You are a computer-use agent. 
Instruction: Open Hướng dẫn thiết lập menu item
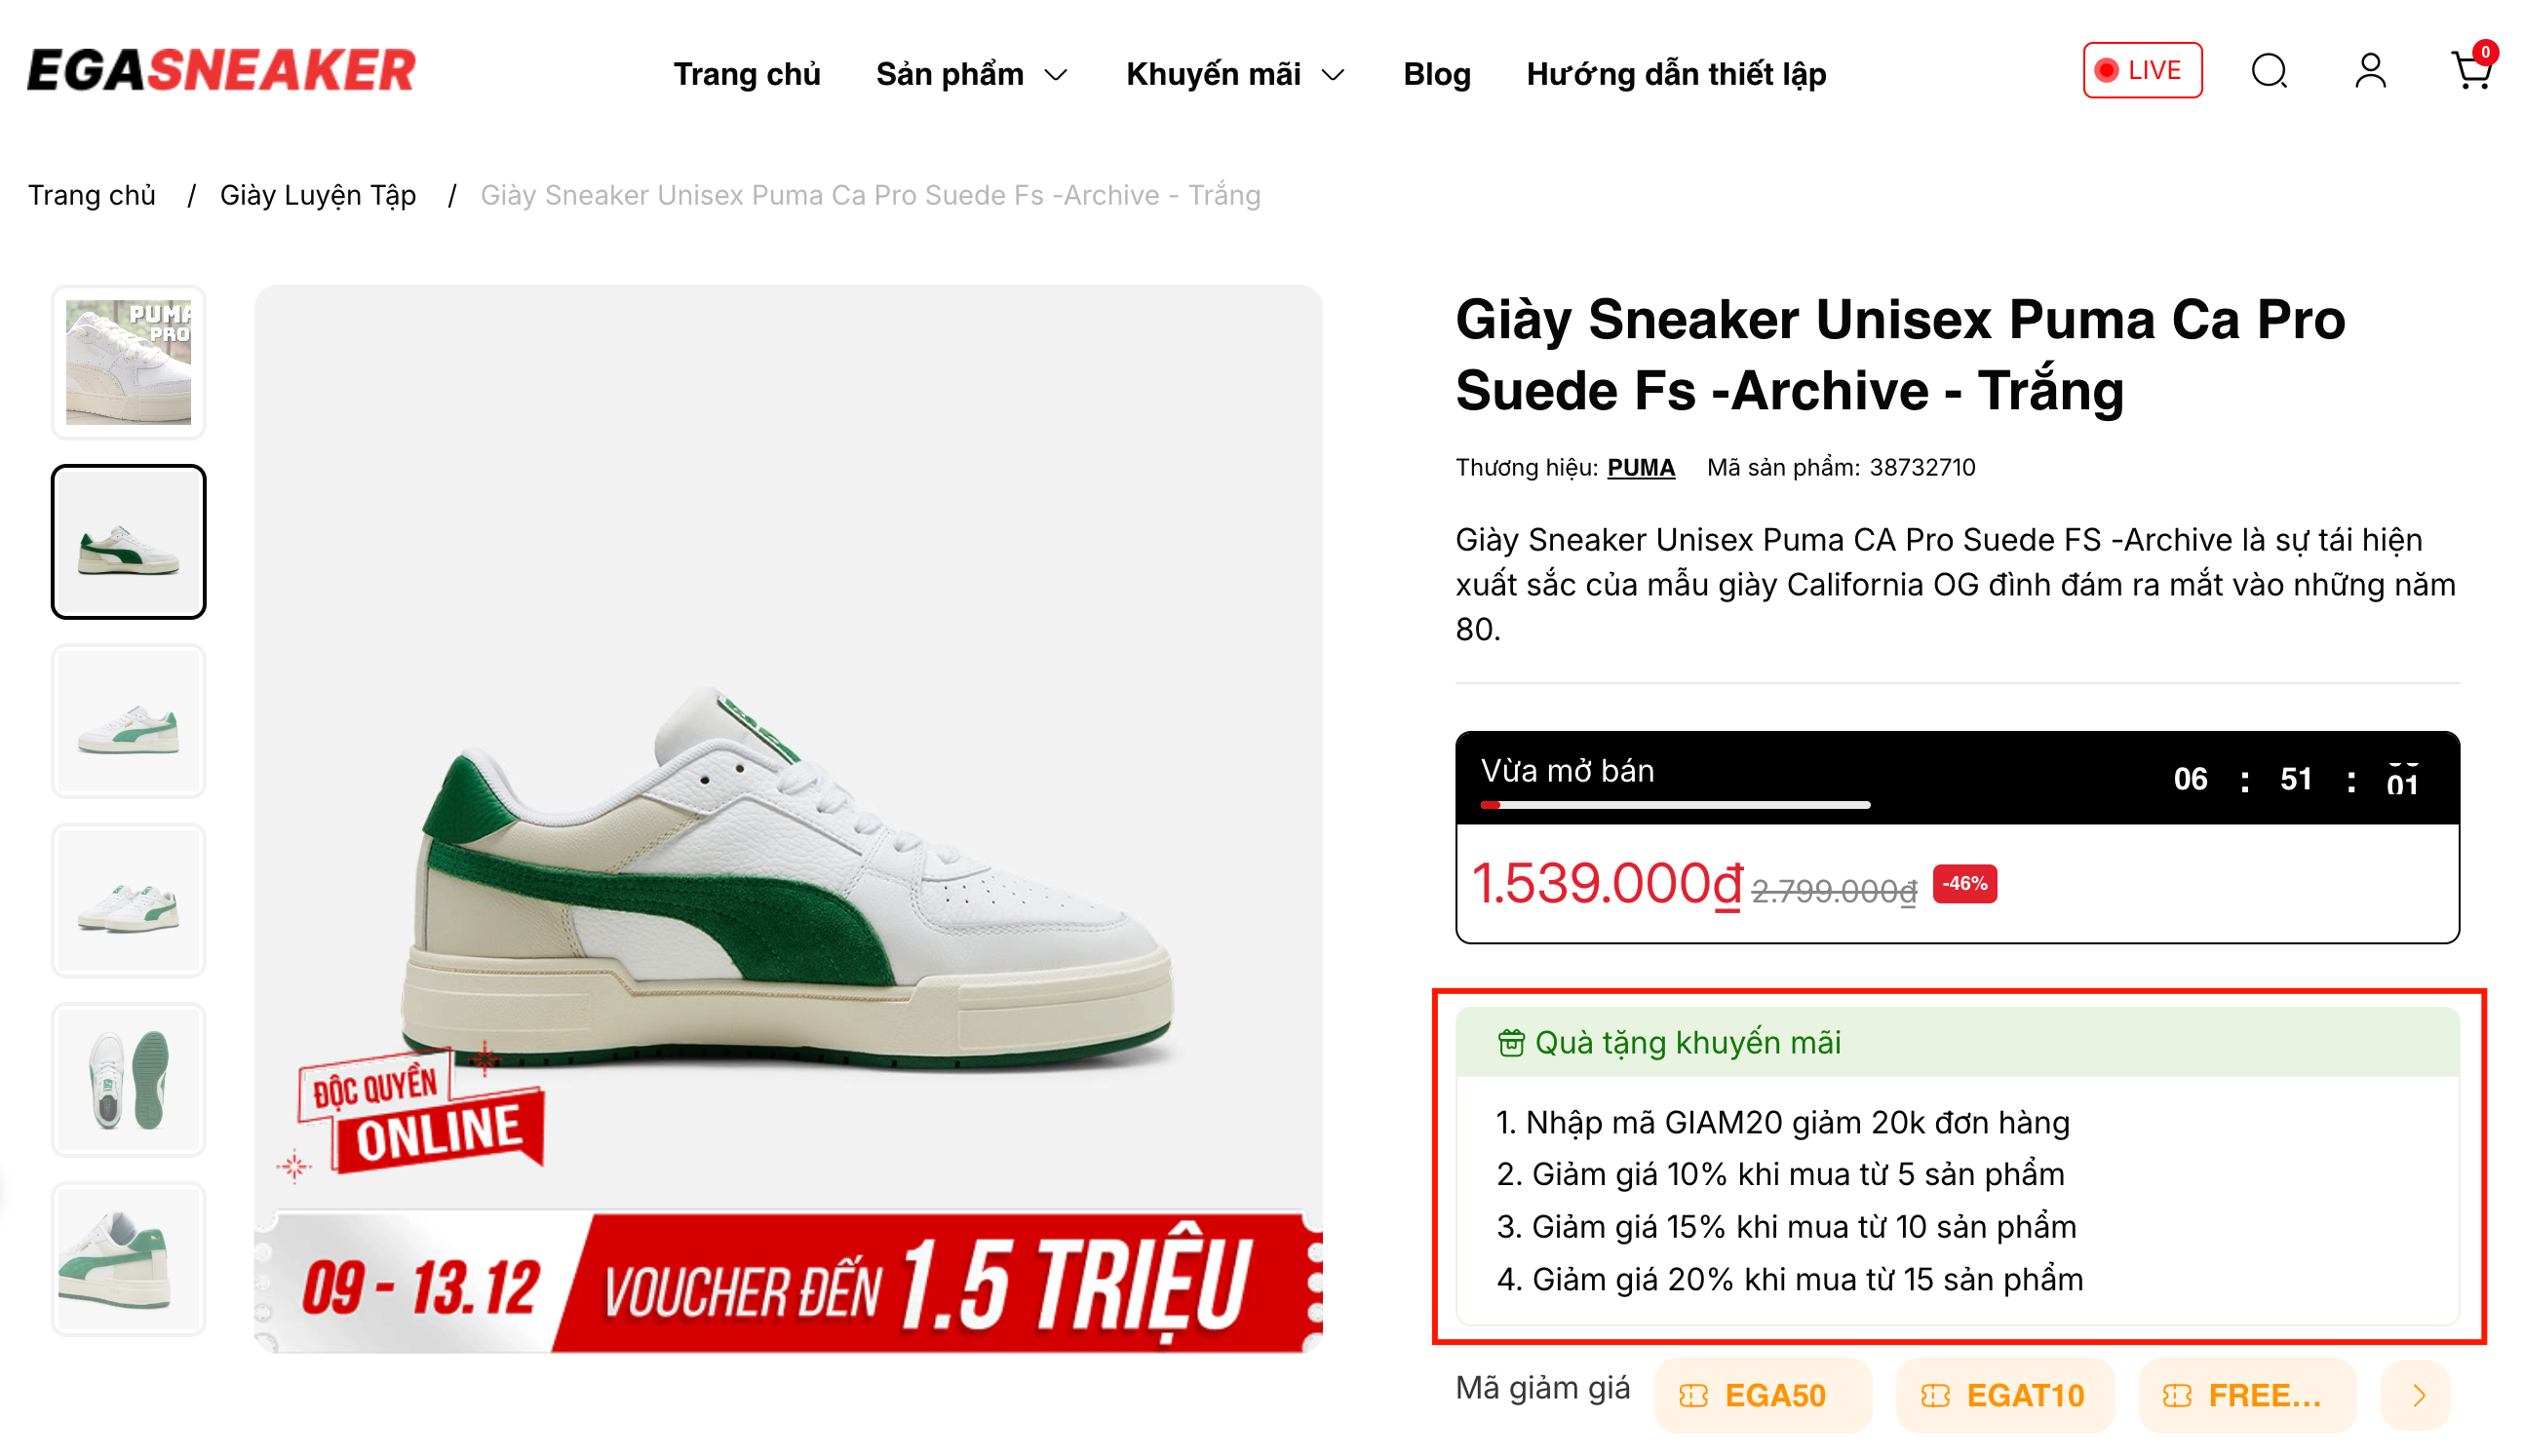pyautogui.click(x=1676, y=74)
